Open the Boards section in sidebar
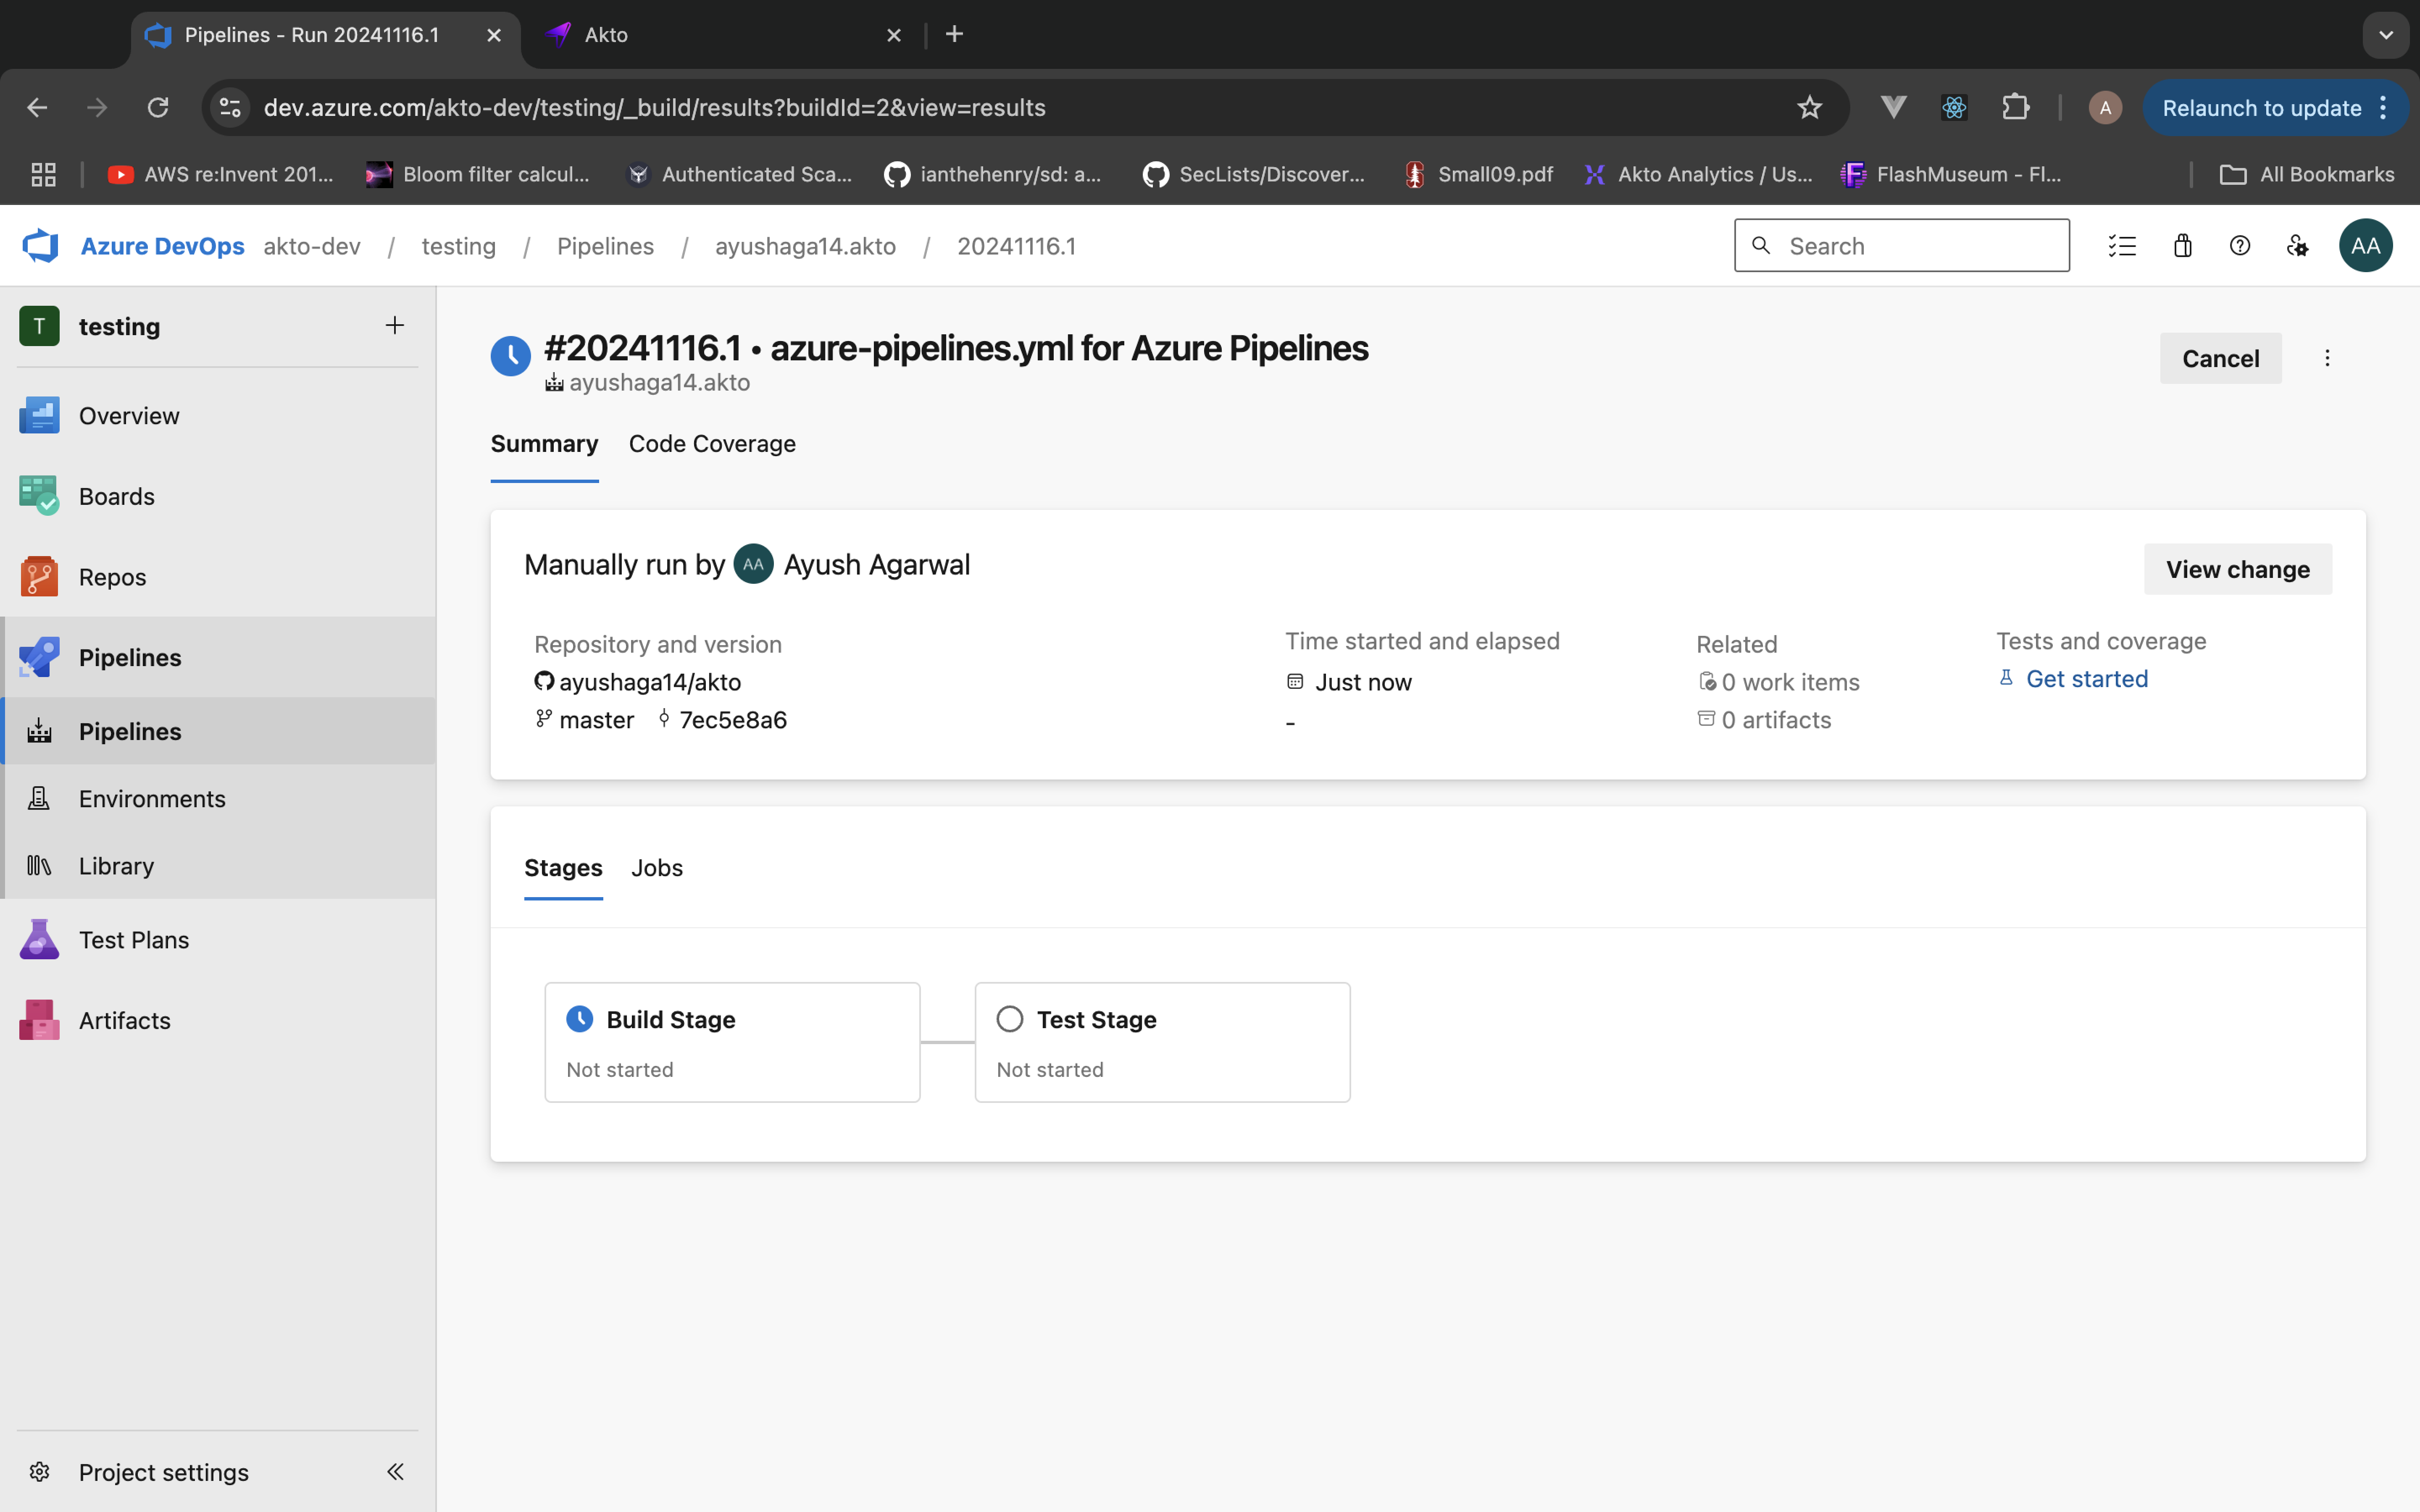Viewport: 2420px width, 1512px height. 116,496
